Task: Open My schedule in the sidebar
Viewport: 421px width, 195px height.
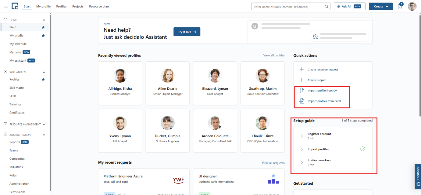Action: point(18,44)
